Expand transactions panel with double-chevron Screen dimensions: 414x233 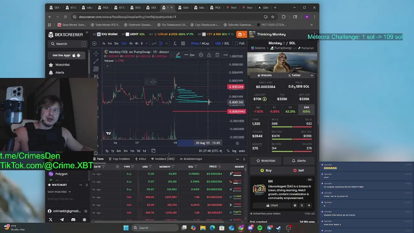[x=244, y=159]
